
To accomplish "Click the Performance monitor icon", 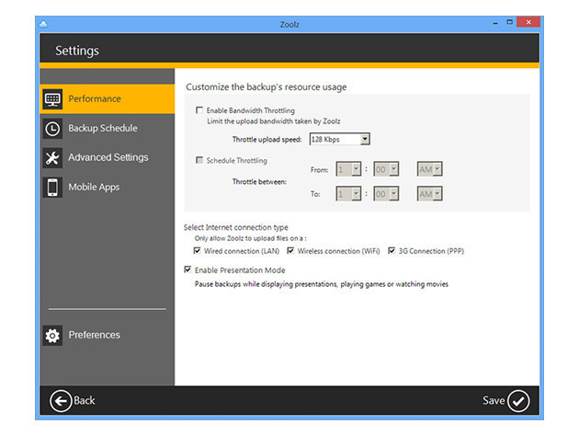I will 53,99.
